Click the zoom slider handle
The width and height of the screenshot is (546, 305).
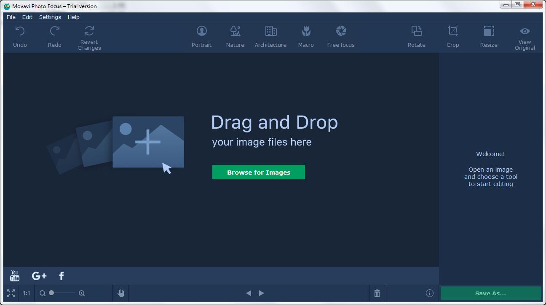(x=51, y=293)
